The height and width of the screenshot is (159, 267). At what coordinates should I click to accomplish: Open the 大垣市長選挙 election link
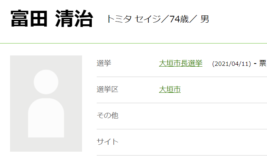click(x=180, y=64)
